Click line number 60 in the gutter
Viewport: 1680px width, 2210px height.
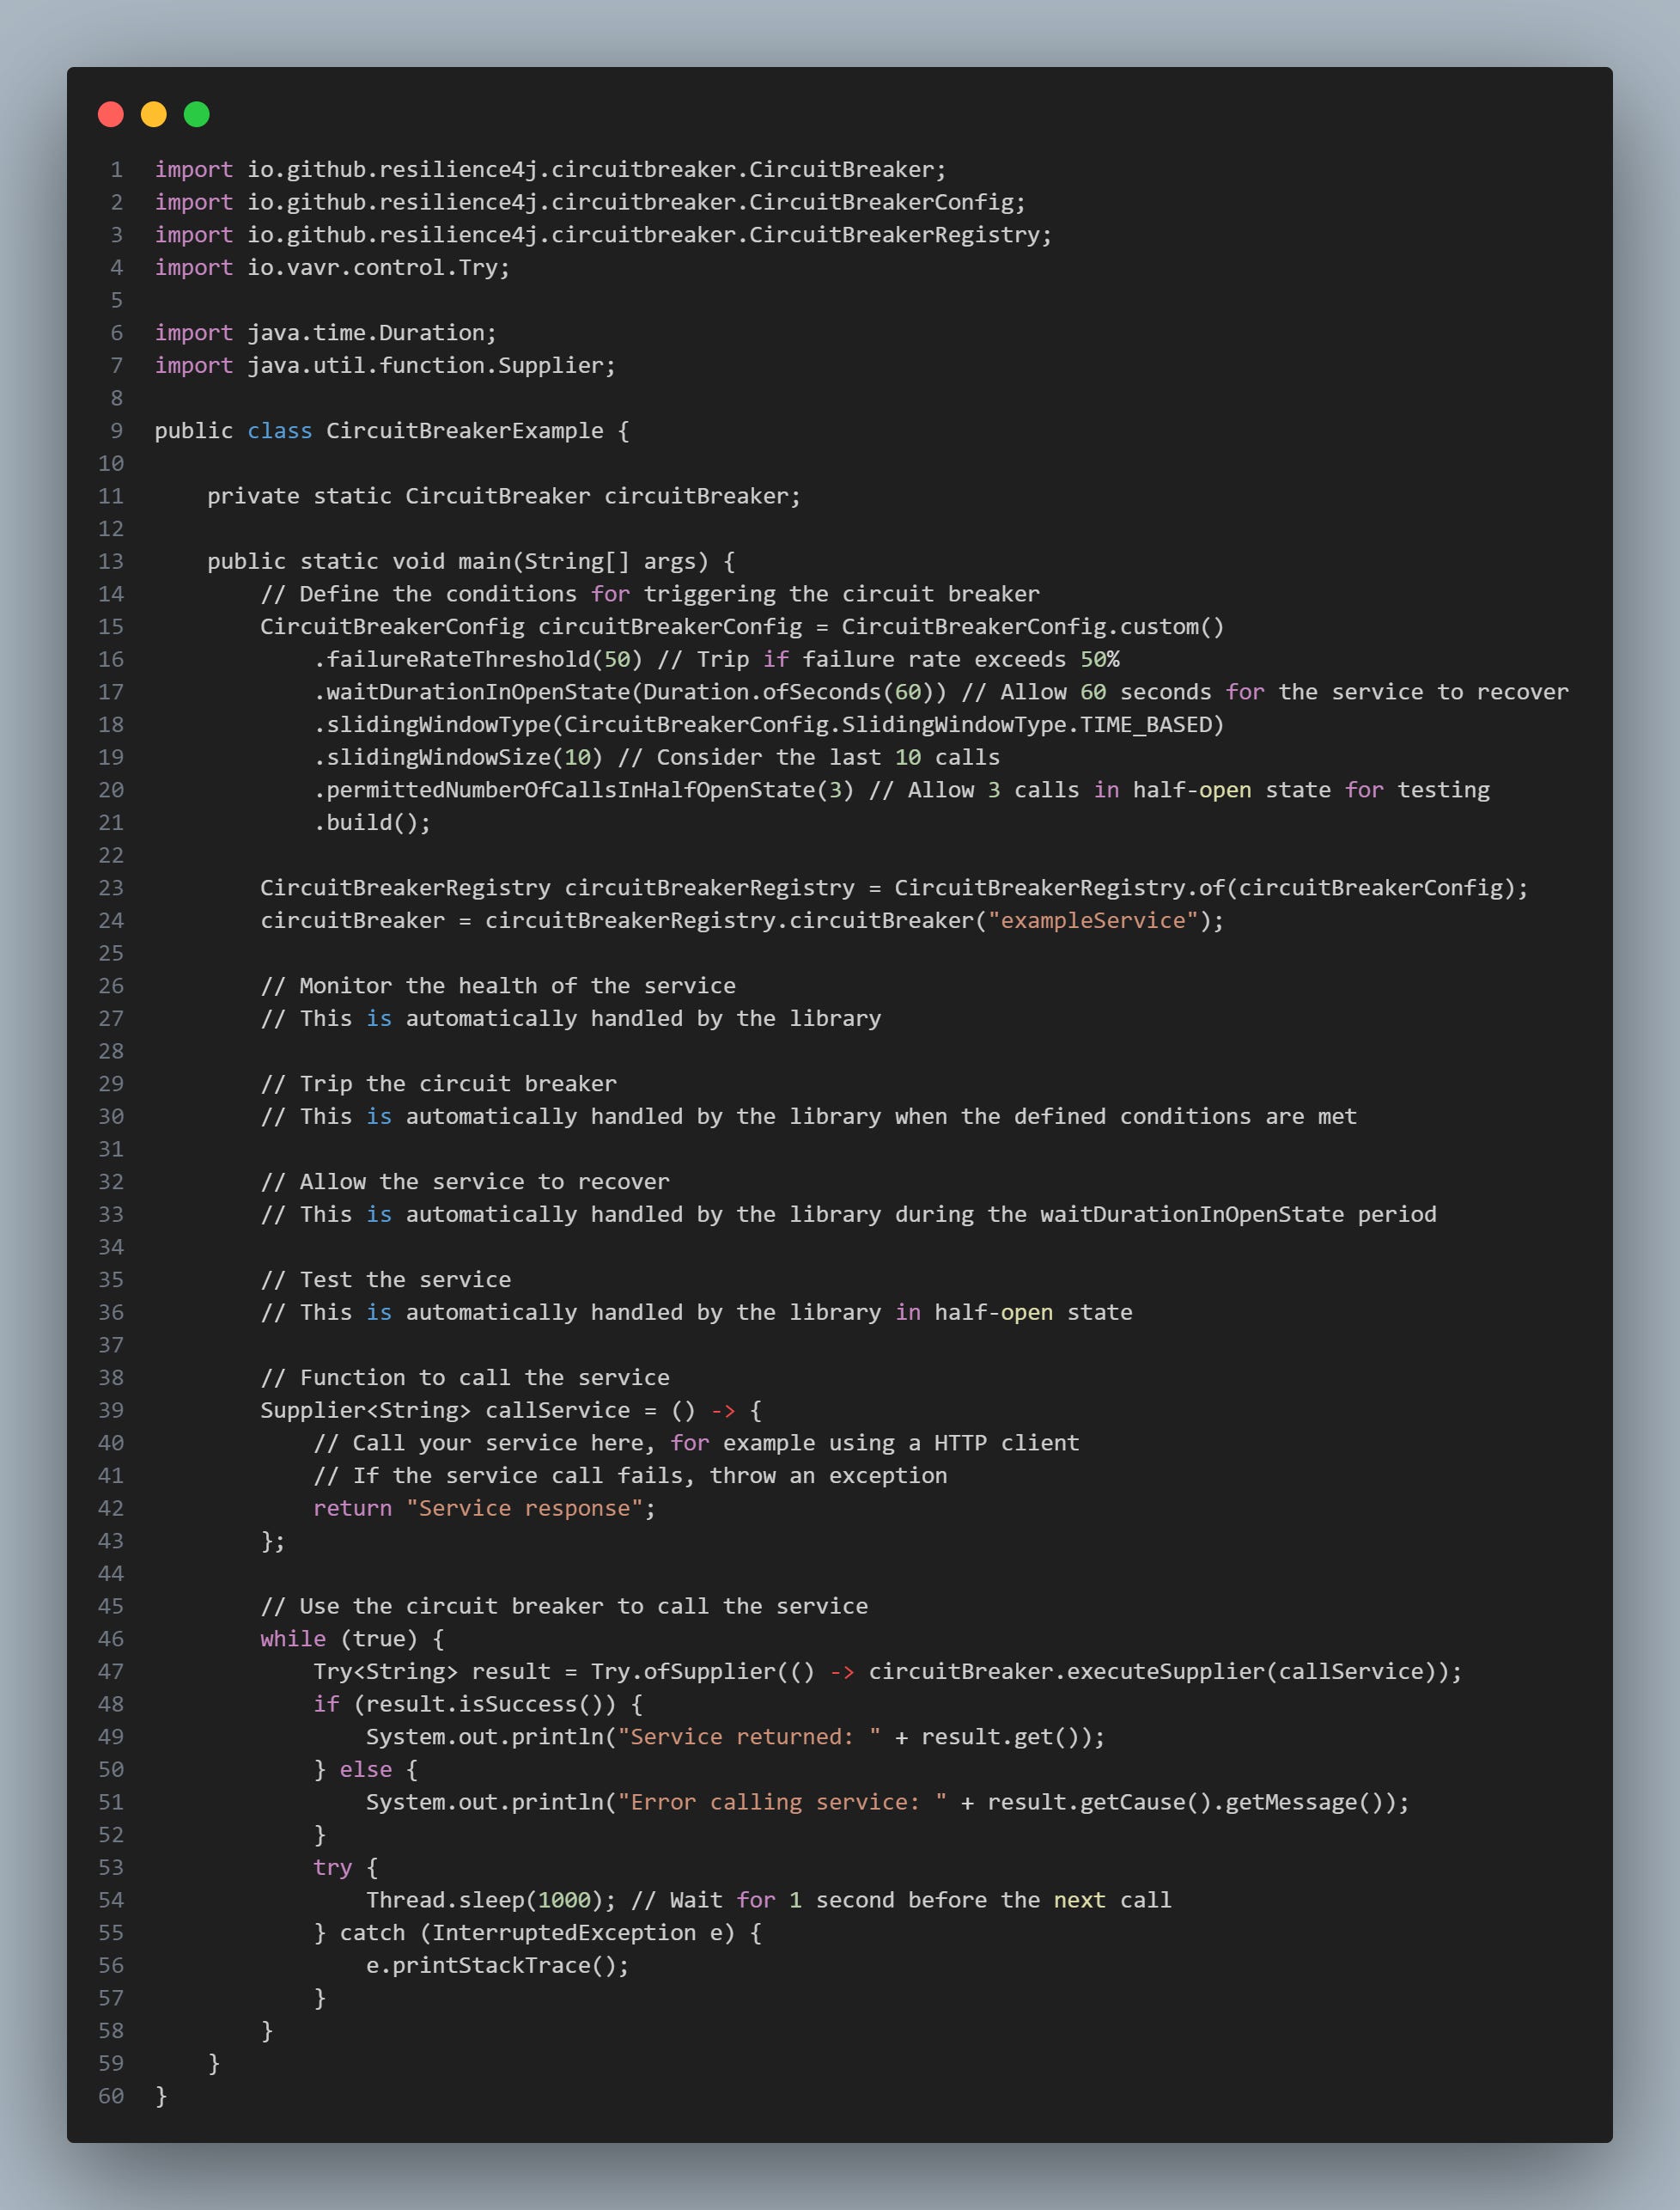tap(111, 2096)
